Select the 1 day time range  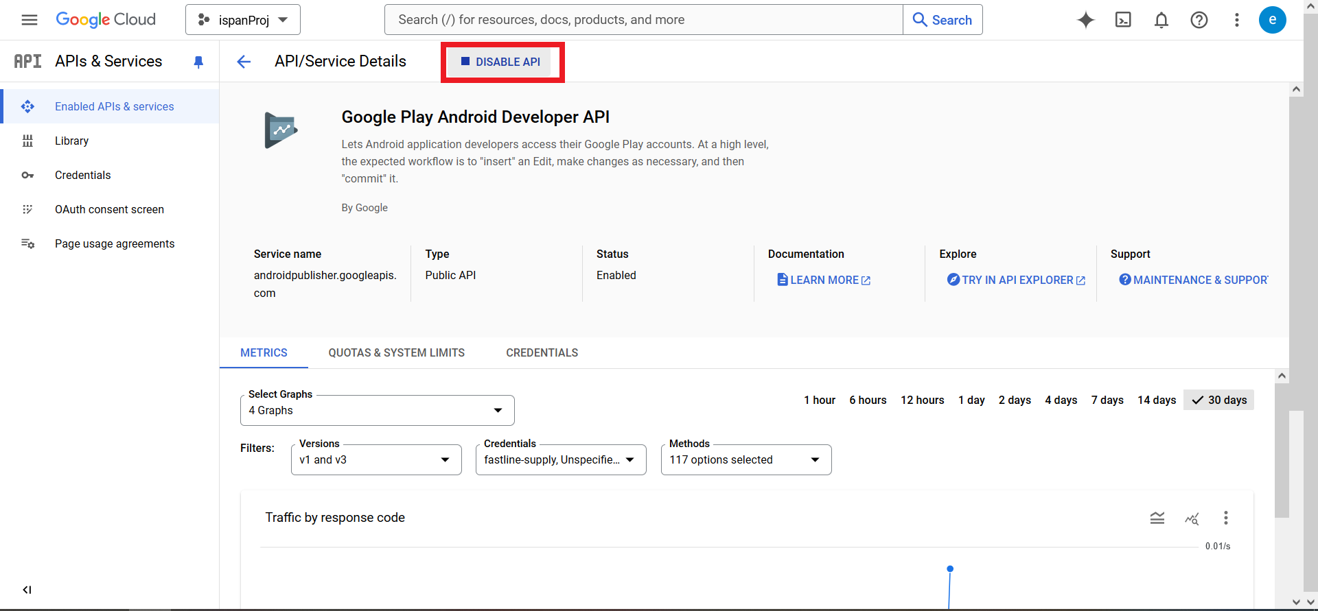pos(971,400)
